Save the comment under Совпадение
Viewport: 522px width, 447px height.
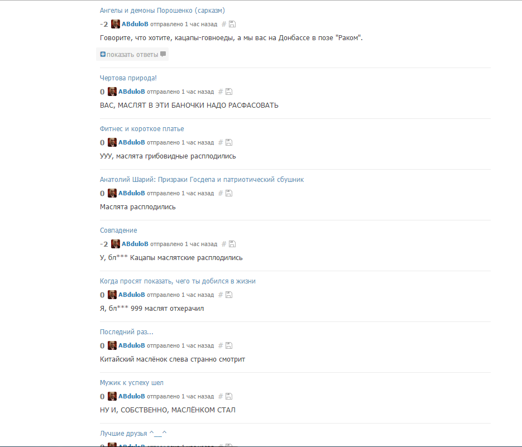232,244
